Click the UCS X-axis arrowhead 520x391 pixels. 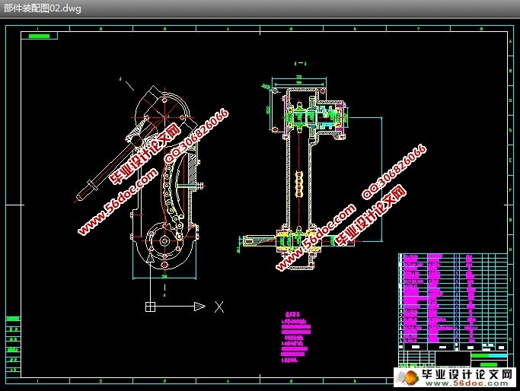point(200,307)
